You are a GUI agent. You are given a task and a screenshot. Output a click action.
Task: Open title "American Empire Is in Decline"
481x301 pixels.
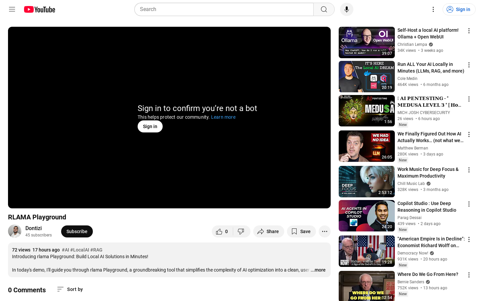pos(431,242)
